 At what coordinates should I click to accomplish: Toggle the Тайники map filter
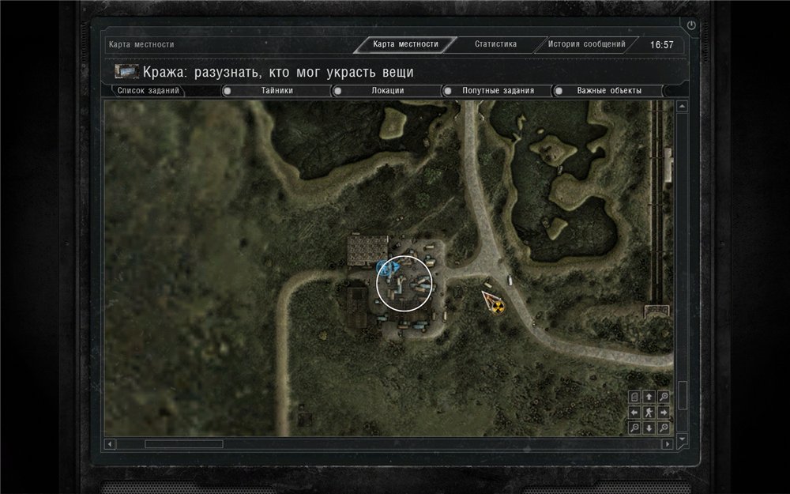point(276,91)
